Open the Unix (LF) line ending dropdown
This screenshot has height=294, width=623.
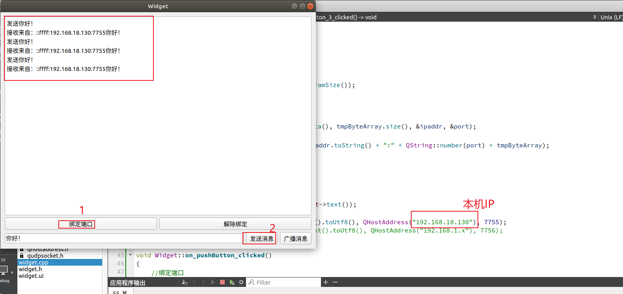[x=611, y=17]
